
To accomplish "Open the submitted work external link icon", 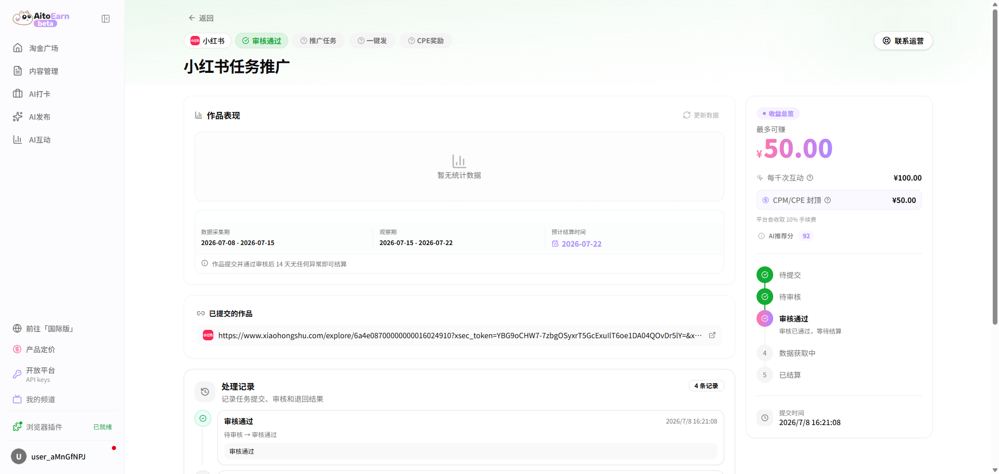I will point(712,335).
